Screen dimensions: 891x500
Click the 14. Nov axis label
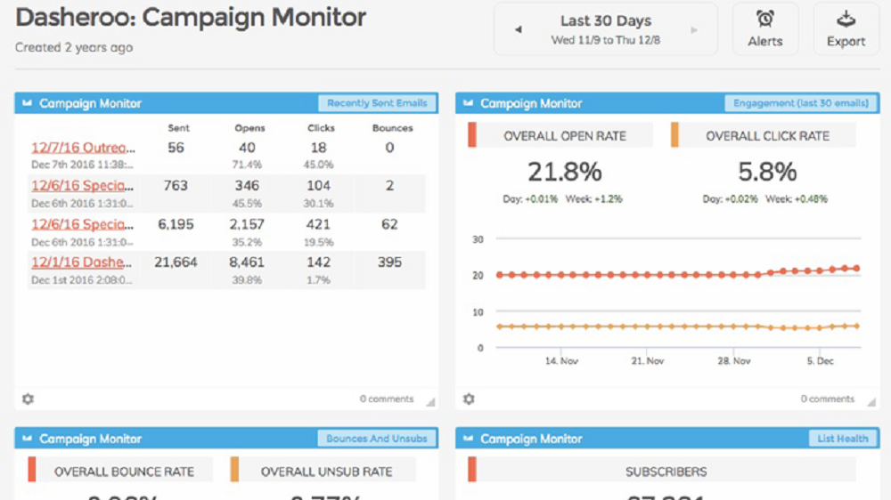click(561, 361)
